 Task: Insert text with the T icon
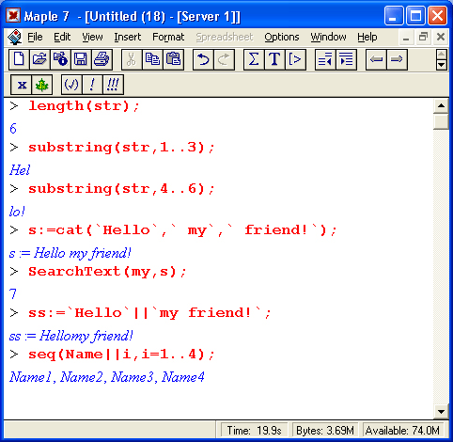274,59
